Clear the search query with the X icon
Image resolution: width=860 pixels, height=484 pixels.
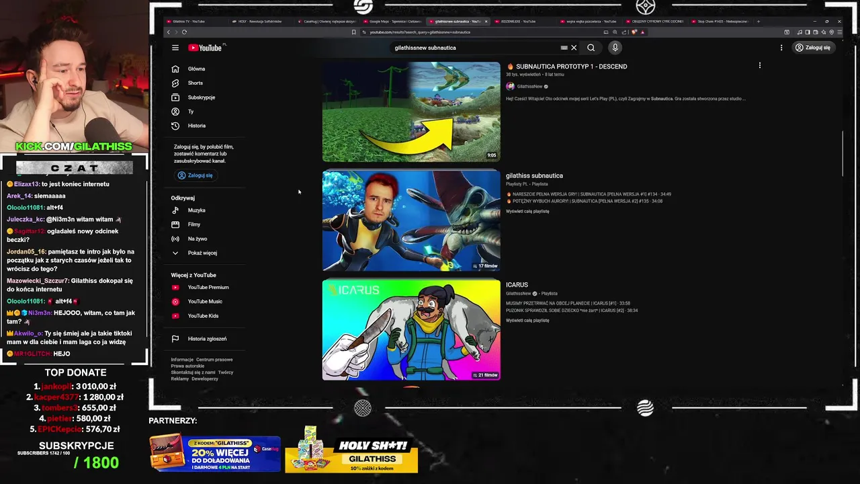pyautogui.click(x=574, y=48)
